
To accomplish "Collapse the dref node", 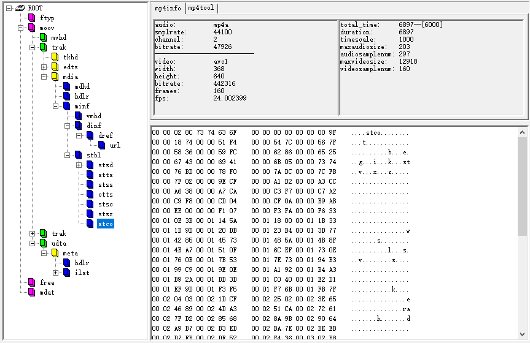I will pos(79,135).
